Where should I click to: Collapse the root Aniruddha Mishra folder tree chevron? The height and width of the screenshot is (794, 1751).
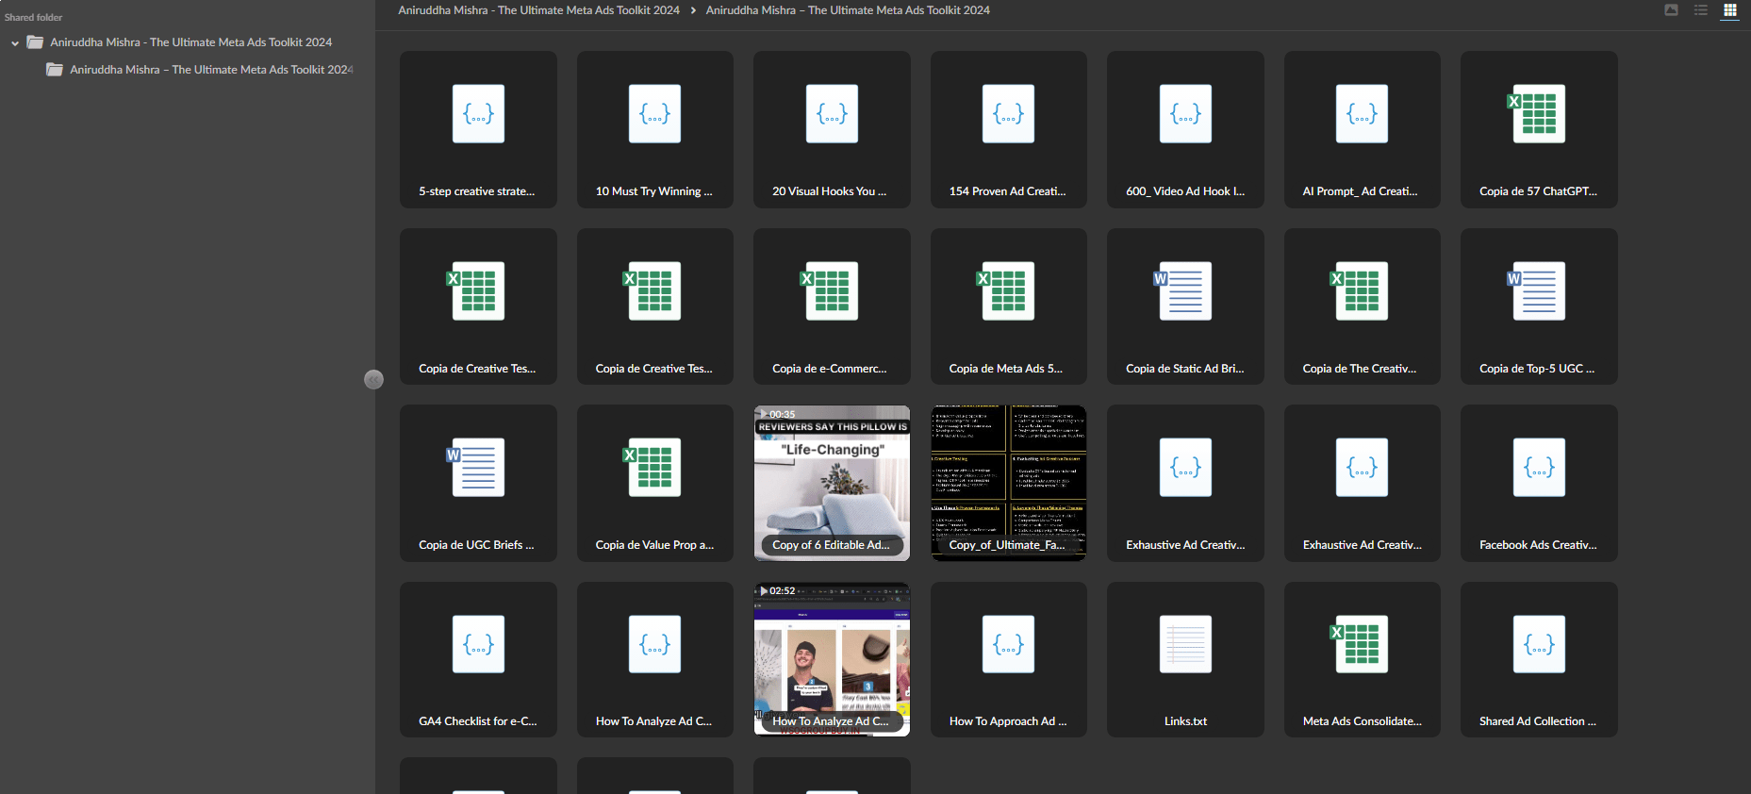tap(15, 43)
